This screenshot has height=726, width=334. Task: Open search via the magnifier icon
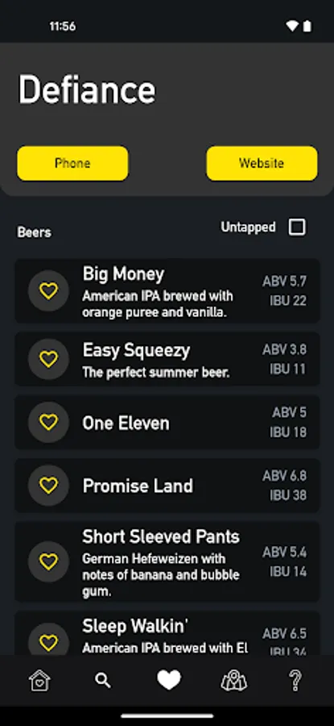102,681
